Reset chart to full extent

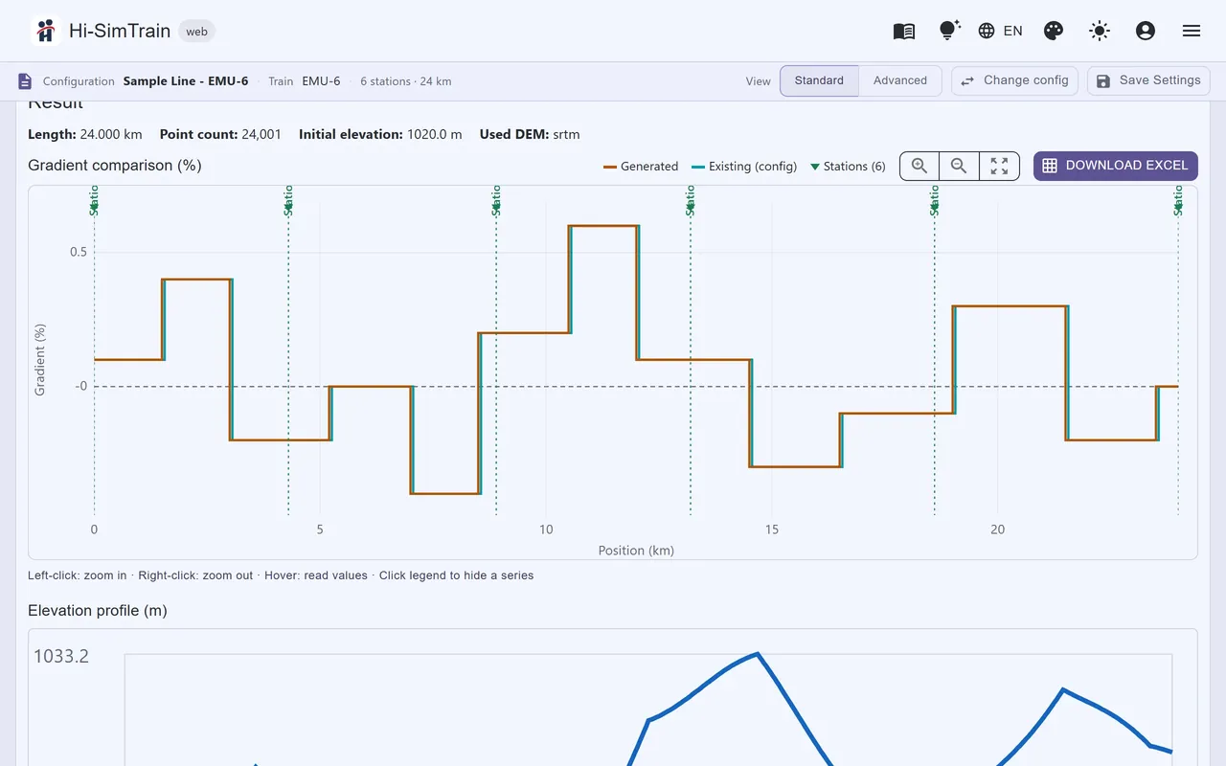pos(999,166)
